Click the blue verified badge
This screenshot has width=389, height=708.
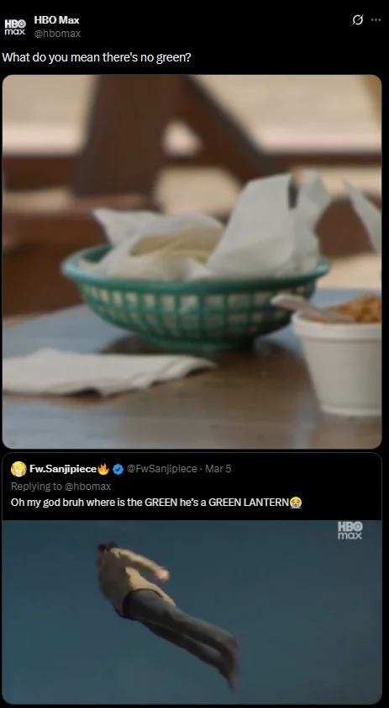click(118, 469)
